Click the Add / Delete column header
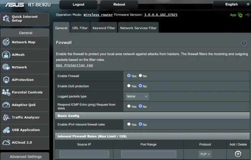The height and width of the screenshot is (160, 251). (238, 144)
